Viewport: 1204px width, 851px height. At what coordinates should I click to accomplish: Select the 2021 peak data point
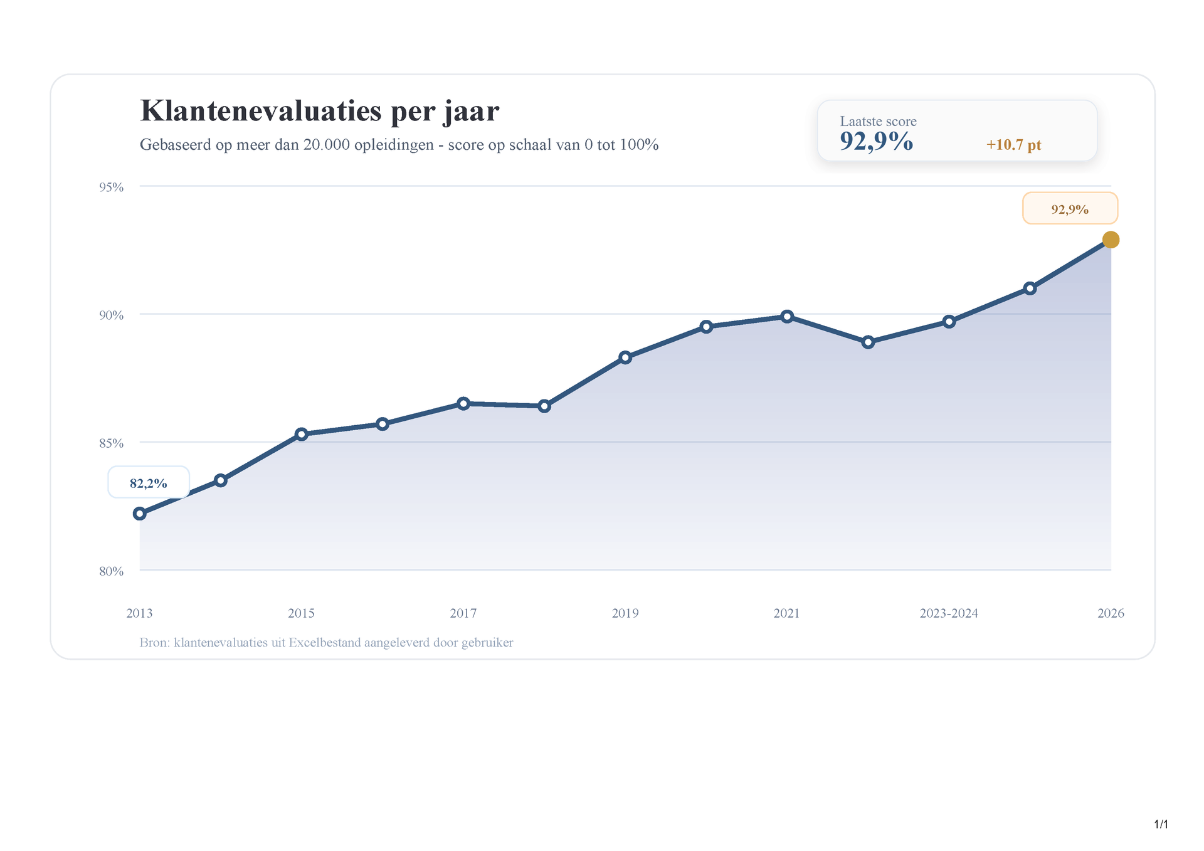click(x=787, y=317)
